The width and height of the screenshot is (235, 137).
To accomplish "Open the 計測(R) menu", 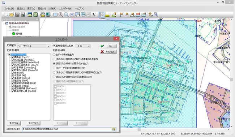I will [52, 9].
